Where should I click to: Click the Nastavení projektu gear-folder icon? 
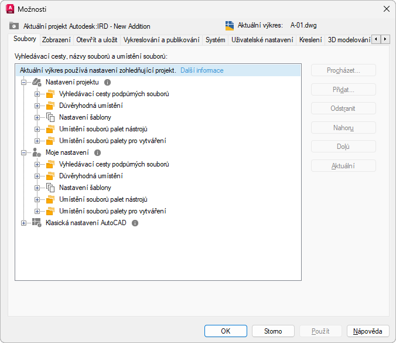(37, 82)
